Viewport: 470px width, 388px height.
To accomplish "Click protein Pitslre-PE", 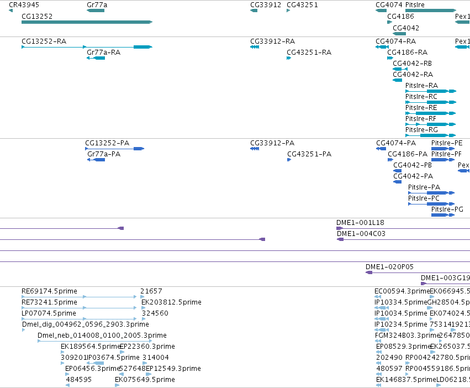I will pos(443,149).
